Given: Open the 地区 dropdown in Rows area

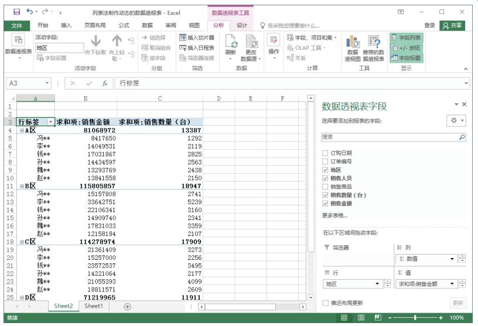Looking at the screenshot, I should 377,284.
